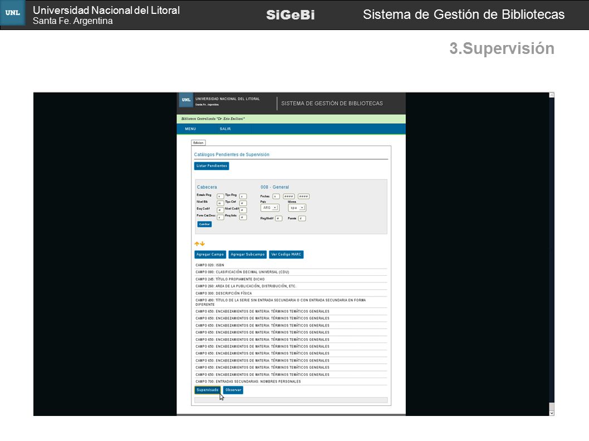Click the '008 - General' section title
The image size is (589, 441).
[x=274, y=187]
